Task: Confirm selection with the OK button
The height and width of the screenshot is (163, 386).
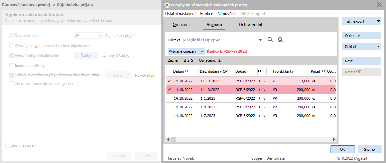Action: [x=343, y=149]
